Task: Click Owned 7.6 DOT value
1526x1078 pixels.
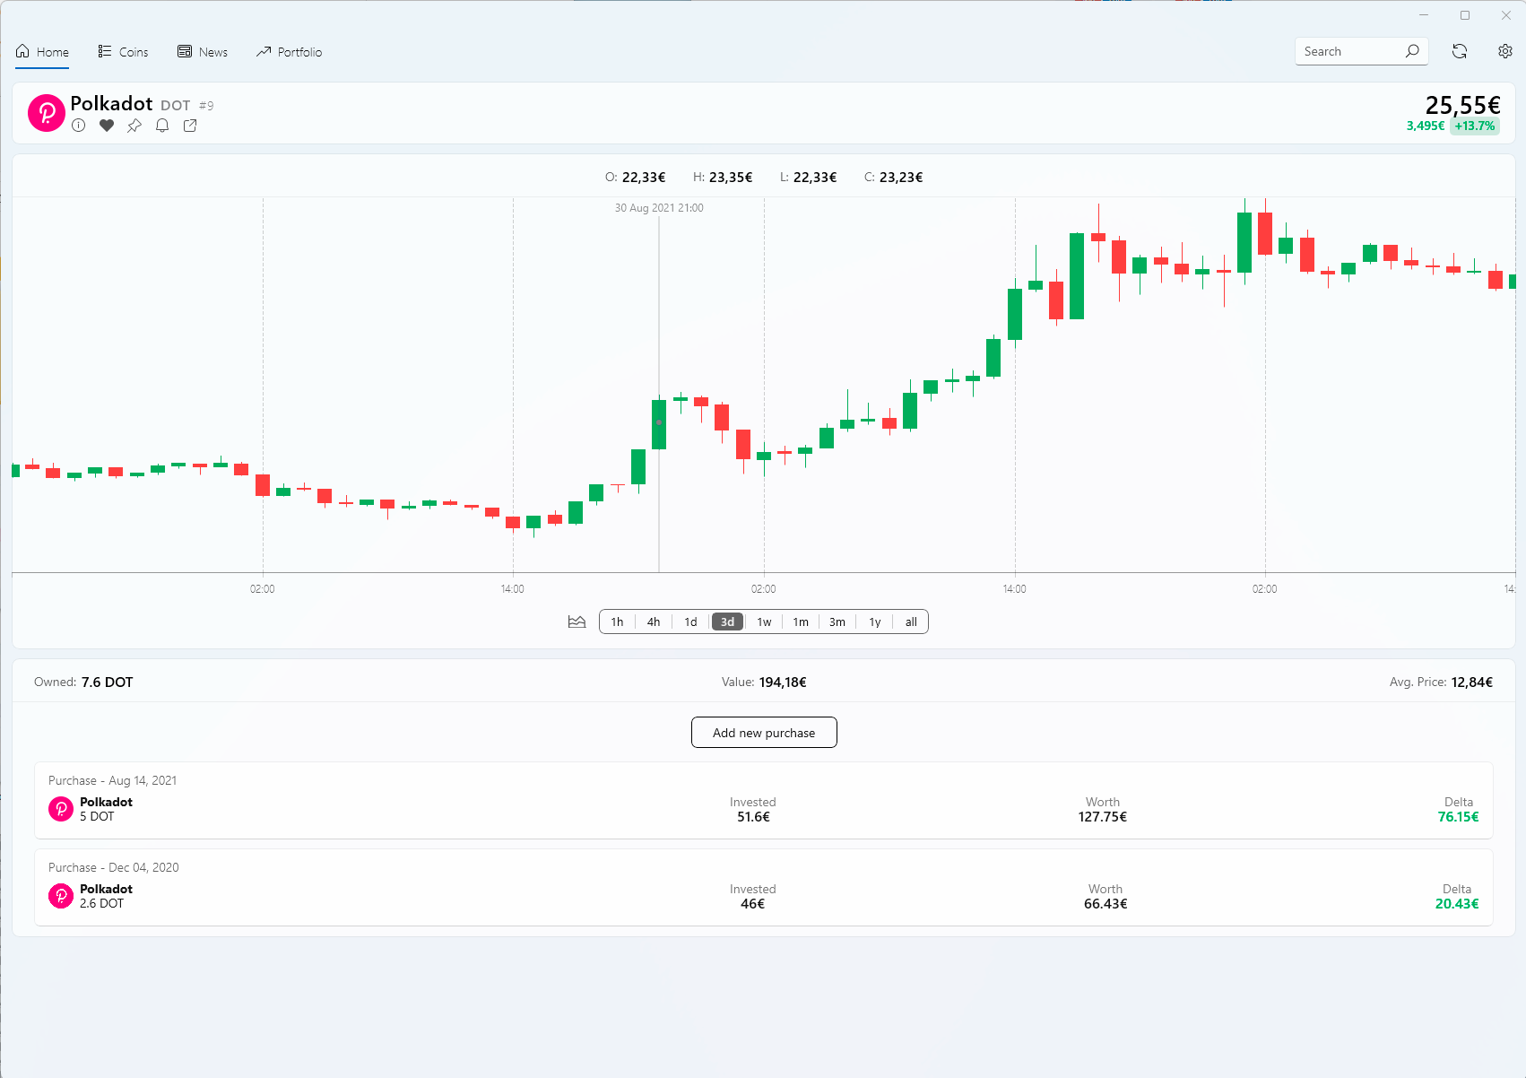Action: (x=107, y=682)
